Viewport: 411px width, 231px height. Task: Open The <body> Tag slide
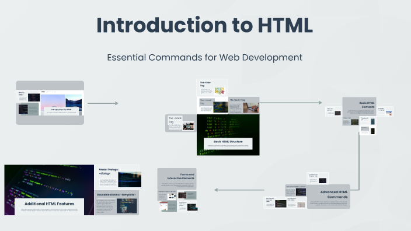244,105
